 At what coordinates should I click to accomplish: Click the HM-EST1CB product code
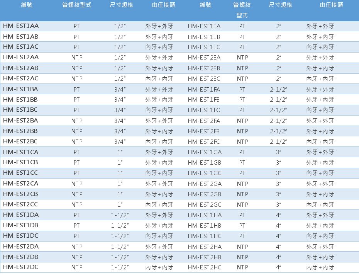[x=20, y=162]
